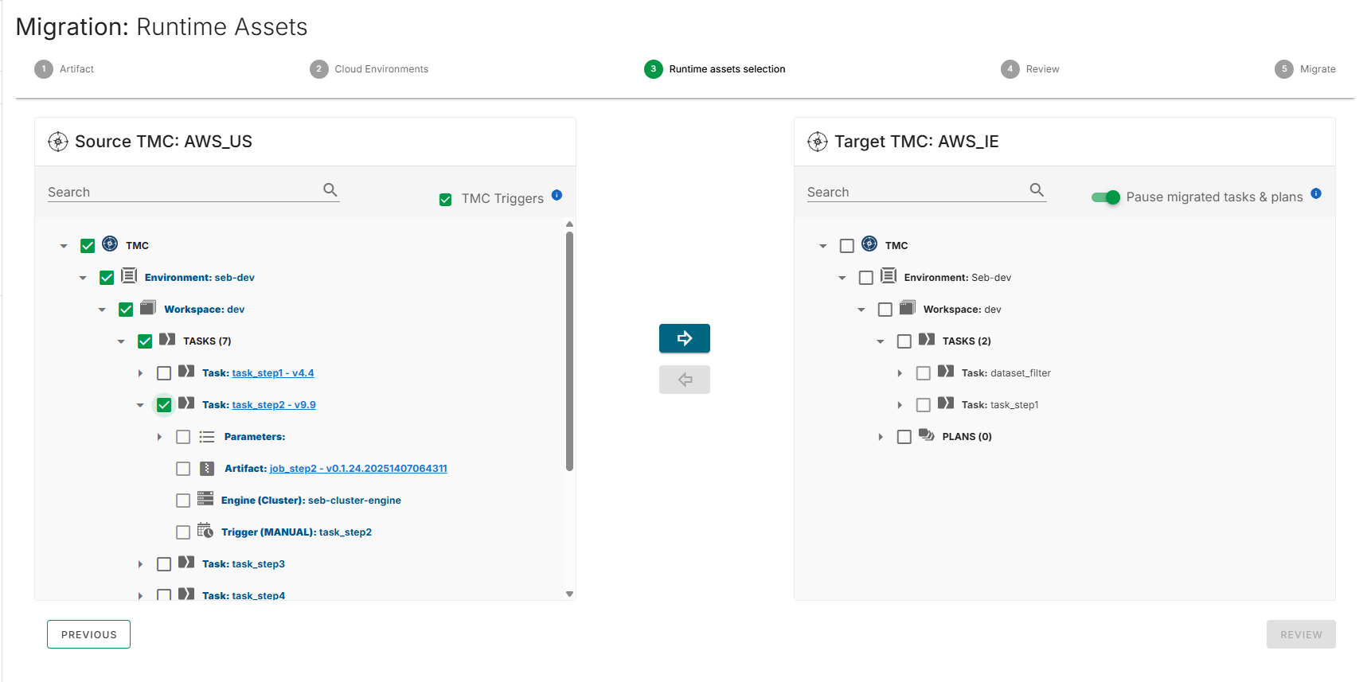
Task: Click the target TMC root node icon
Action: [869, 244]
